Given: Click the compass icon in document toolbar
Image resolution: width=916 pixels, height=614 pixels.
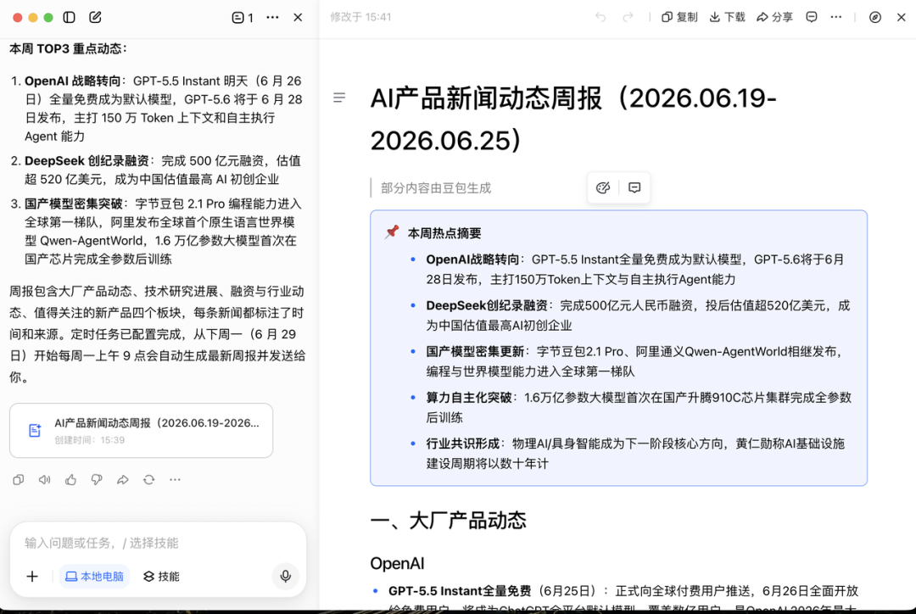Looking at the screenshot, I should pyautogui.click(x=875, y=17).
